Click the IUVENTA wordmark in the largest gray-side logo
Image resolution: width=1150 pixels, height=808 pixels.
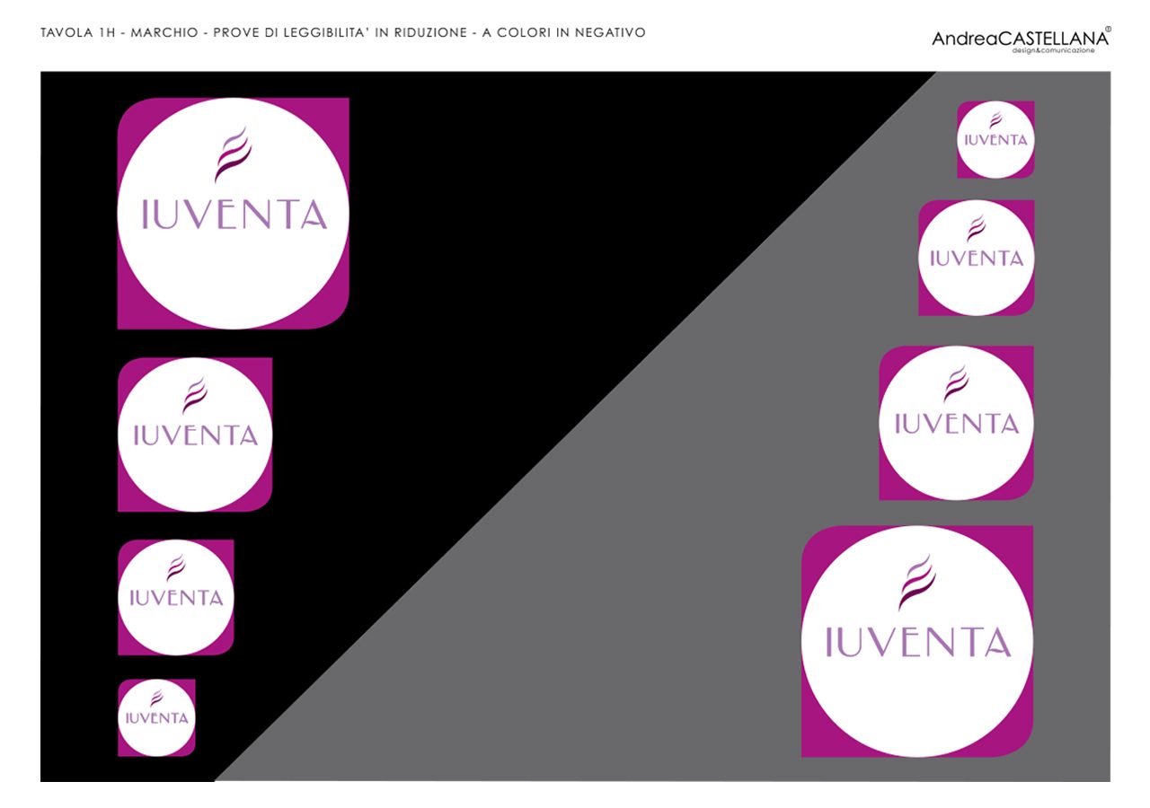[x=917, y=642]
